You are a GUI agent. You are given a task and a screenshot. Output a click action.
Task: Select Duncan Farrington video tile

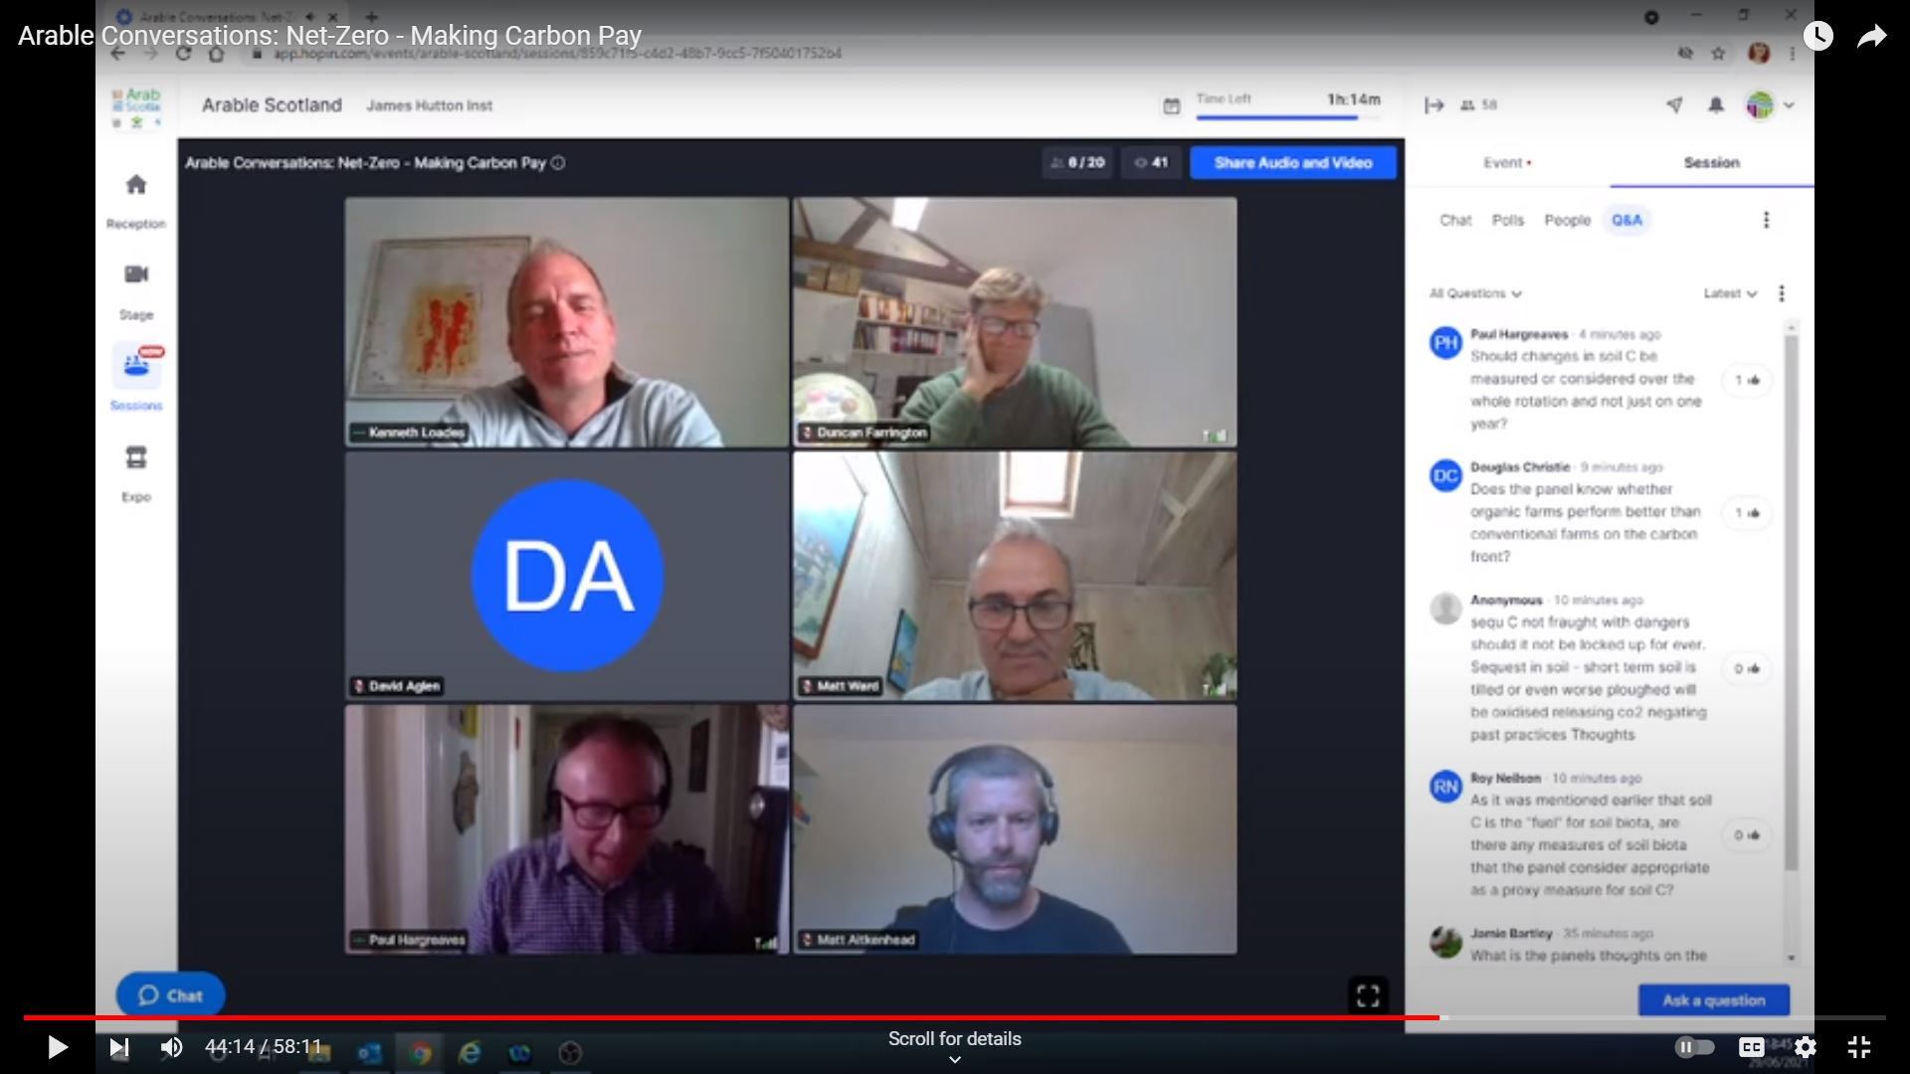point(1015,322)
